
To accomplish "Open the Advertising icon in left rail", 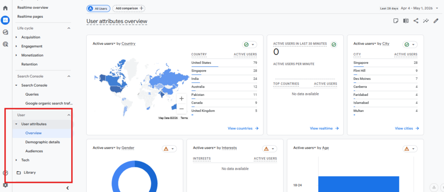I will (x=5, y=44).
